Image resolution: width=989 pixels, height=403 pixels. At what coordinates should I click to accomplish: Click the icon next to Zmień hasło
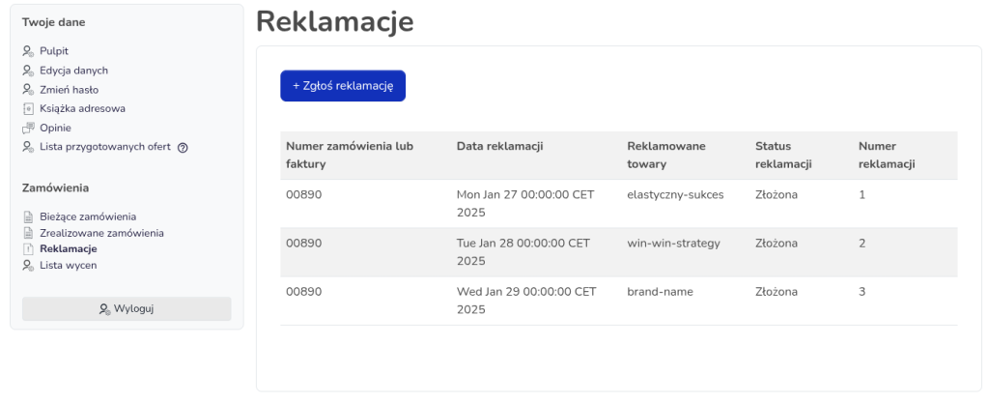(x=28, y=90)
